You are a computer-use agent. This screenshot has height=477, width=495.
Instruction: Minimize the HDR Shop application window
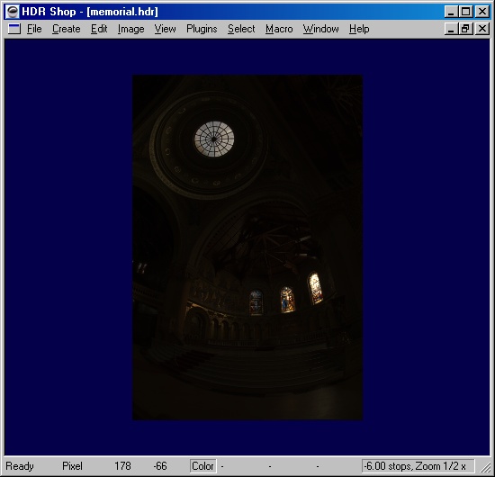tap(451, 12)
